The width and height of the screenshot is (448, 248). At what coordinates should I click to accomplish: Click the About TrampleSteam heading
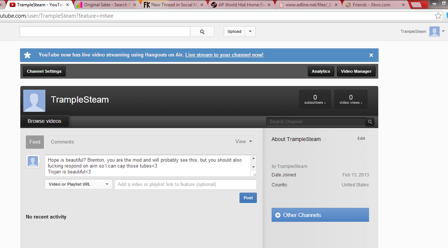(296, 139)
